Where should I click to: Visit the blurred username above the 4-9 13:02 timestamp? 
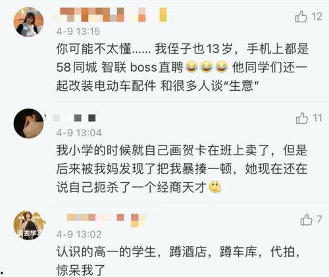point(106,219)
